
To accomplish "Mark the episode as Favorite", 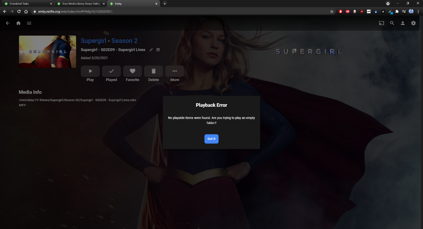I will click(132, 71).
